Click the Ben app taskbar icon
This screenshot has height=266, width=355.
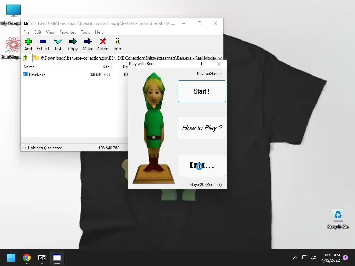click(x=57, y=258)
